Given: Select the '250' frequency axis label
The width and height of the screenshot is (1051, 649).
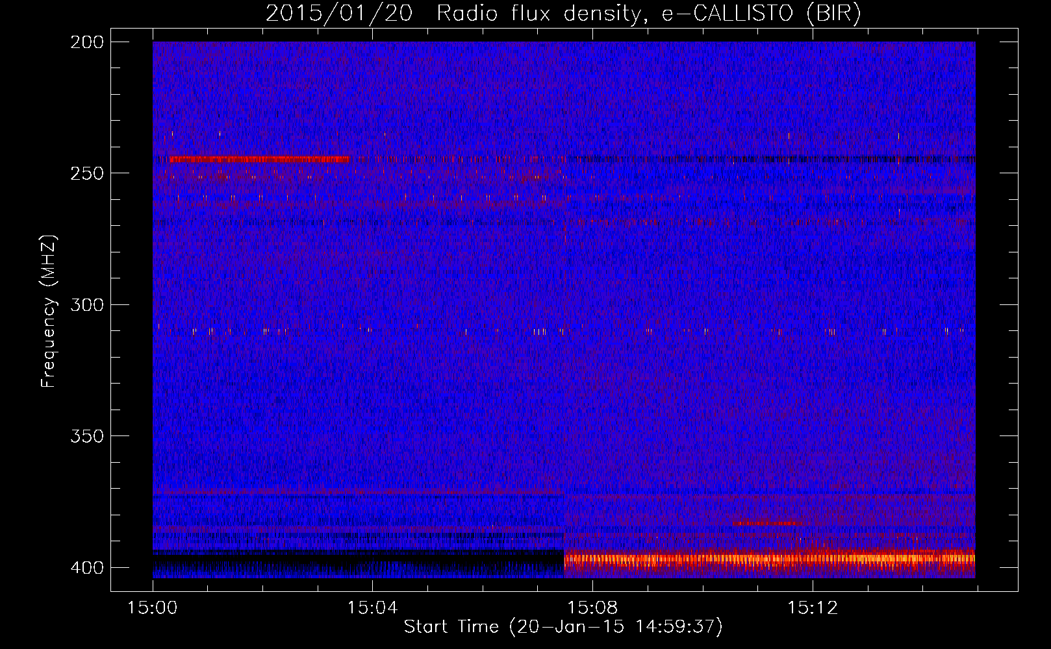Looking at the screenshot, I should point(87,173).
